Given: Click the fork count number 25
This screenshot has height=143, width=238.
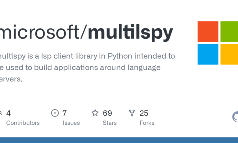Looking at the screenshot, I should click(x=144, y=113).
